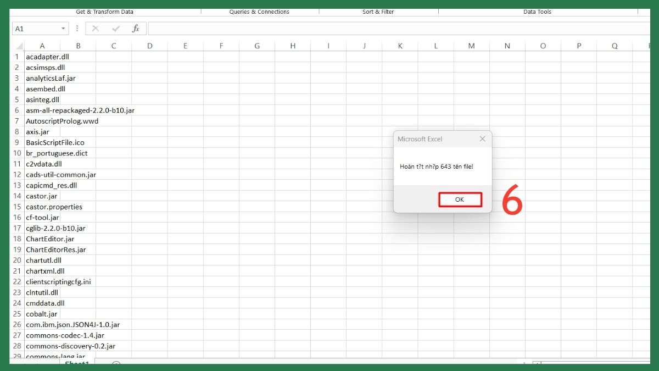Click the New Sheet plus icon

[115, 364]
